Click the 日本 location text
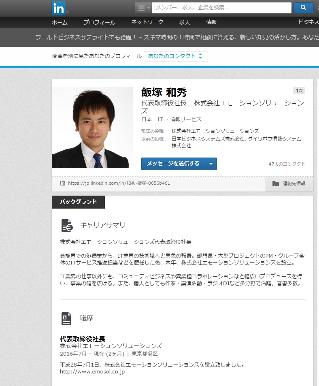Image resolution: width=319 pixels, height=386 pixels. point(147,119)
